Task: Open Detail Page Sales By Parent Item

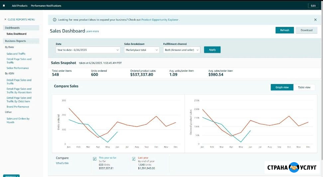Action: click(x=19, y=91)
